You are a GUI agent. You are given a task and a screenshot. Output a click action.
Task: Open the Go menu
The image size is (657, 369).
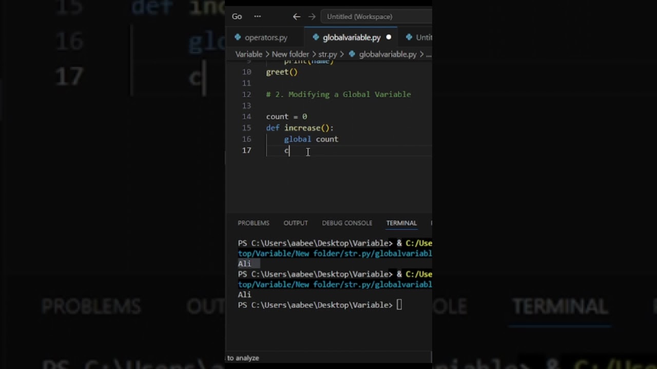click(x=237, y=16)
